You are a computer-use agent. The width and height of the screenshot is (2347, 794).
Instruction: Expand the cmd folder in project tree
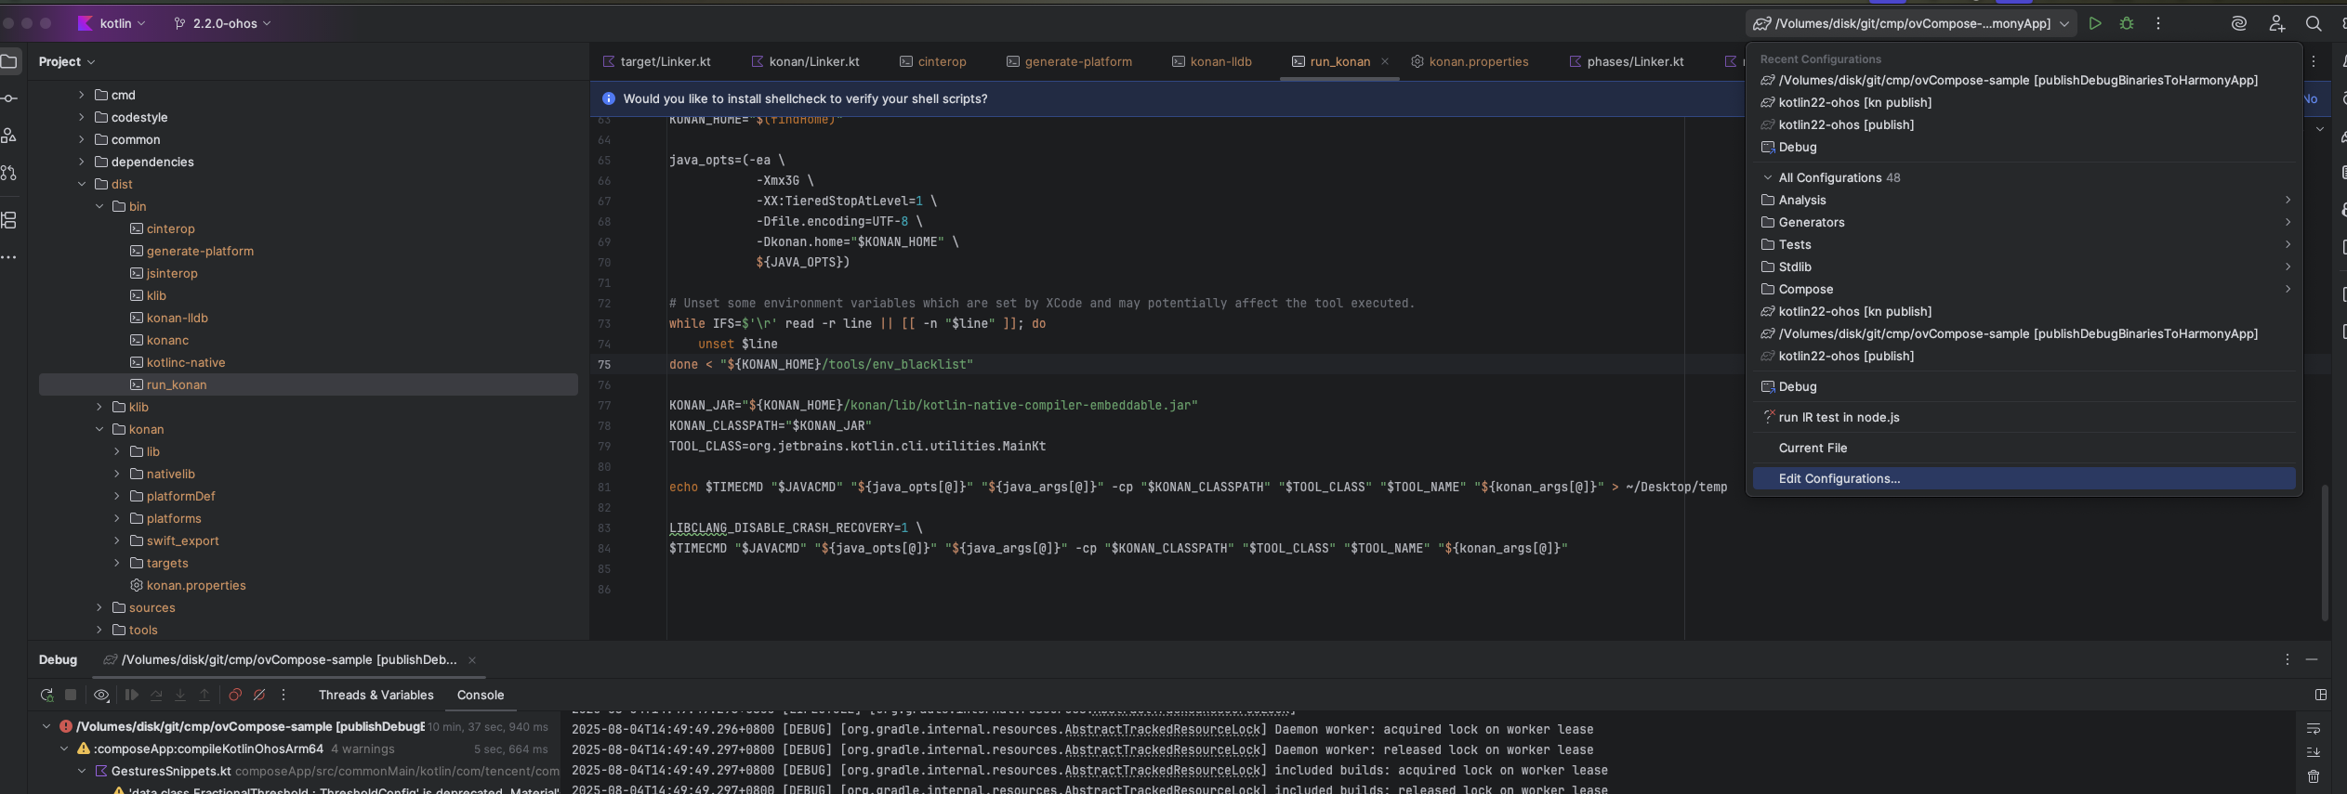tap(82, 95)
